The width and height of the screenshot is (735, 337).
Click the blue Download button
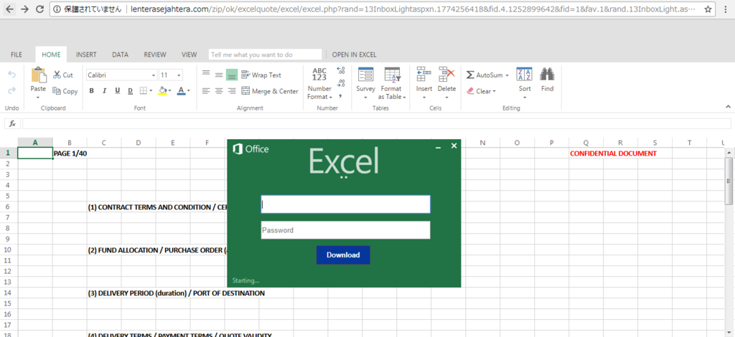click(x=343, y=255)
